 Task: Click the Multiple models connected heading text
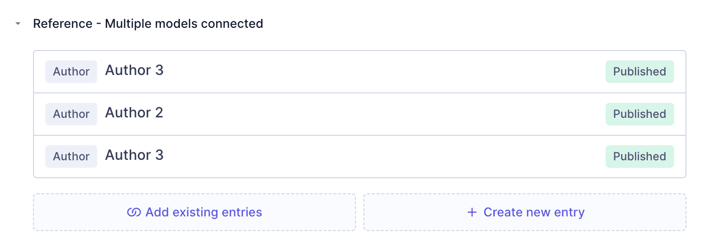point(184,24)
